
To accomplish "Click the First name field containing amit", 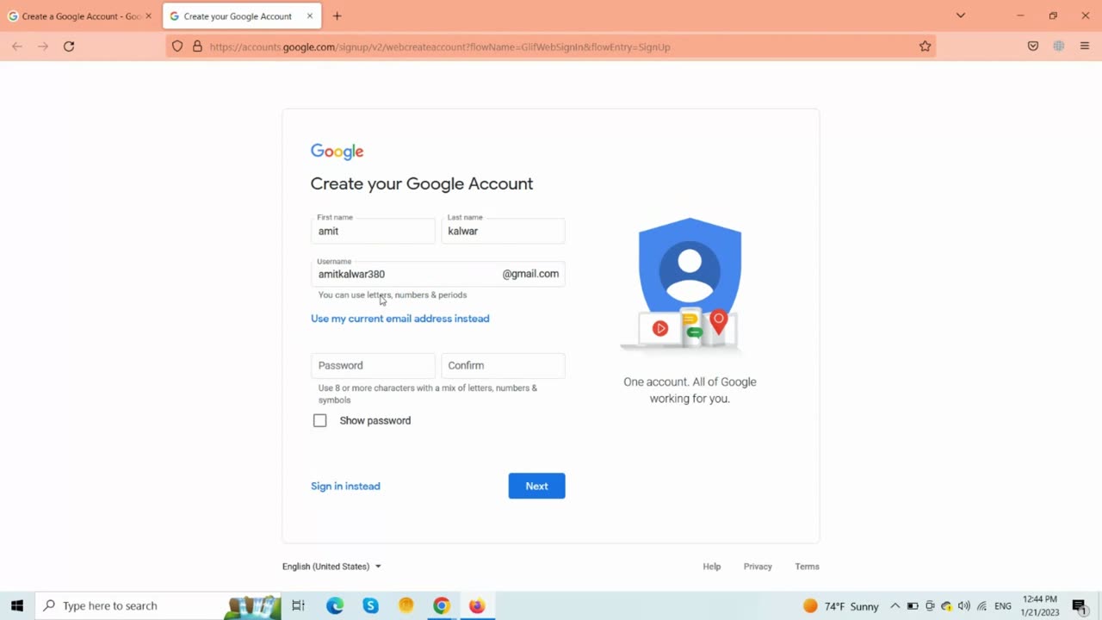I will (x=373, y=231).
